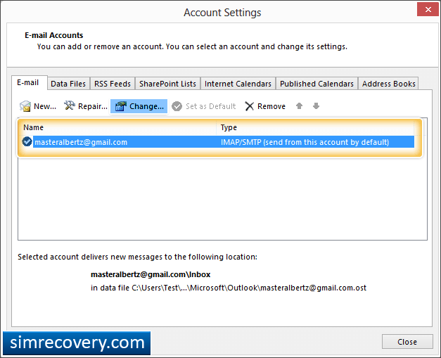Click the Change account icon
The width and height of the screenshot is (441, 358).
121,106
